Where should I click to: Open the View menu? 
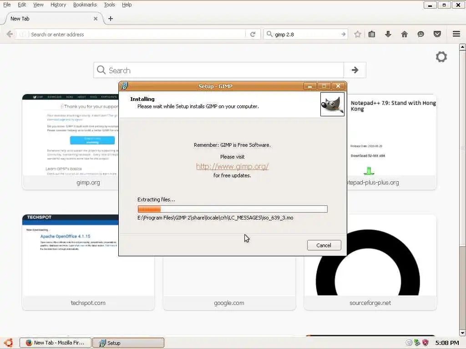coord(38,5)
